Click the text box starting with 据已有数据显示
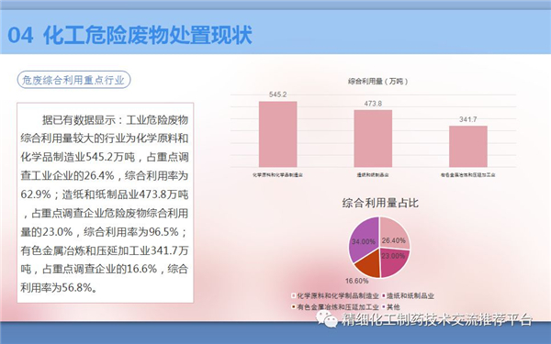The image size is (551, 344). pyautogui.click(x=105, y=203)
